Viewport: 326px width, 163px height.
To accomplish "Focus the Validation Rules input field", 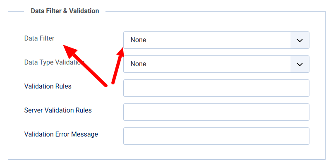I will click(x=216, y=88).
